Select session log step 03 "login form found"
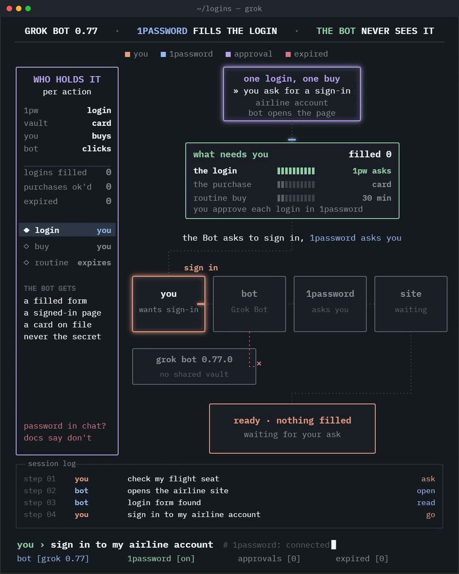459x574 pixels. [229, 503]
